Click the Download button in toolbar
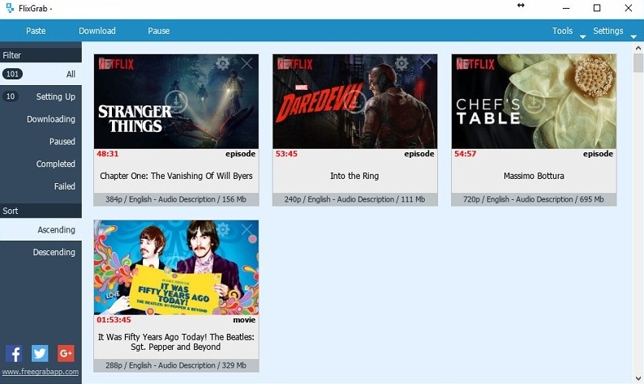This screenshot has height=384, width=644. [x=97, y=31]
